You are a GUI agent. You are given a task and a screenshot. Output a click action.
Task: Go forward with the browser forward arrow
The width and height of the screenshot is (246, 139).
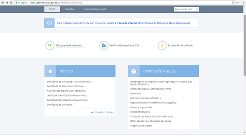pyautogui.click(x=7, y=3)
